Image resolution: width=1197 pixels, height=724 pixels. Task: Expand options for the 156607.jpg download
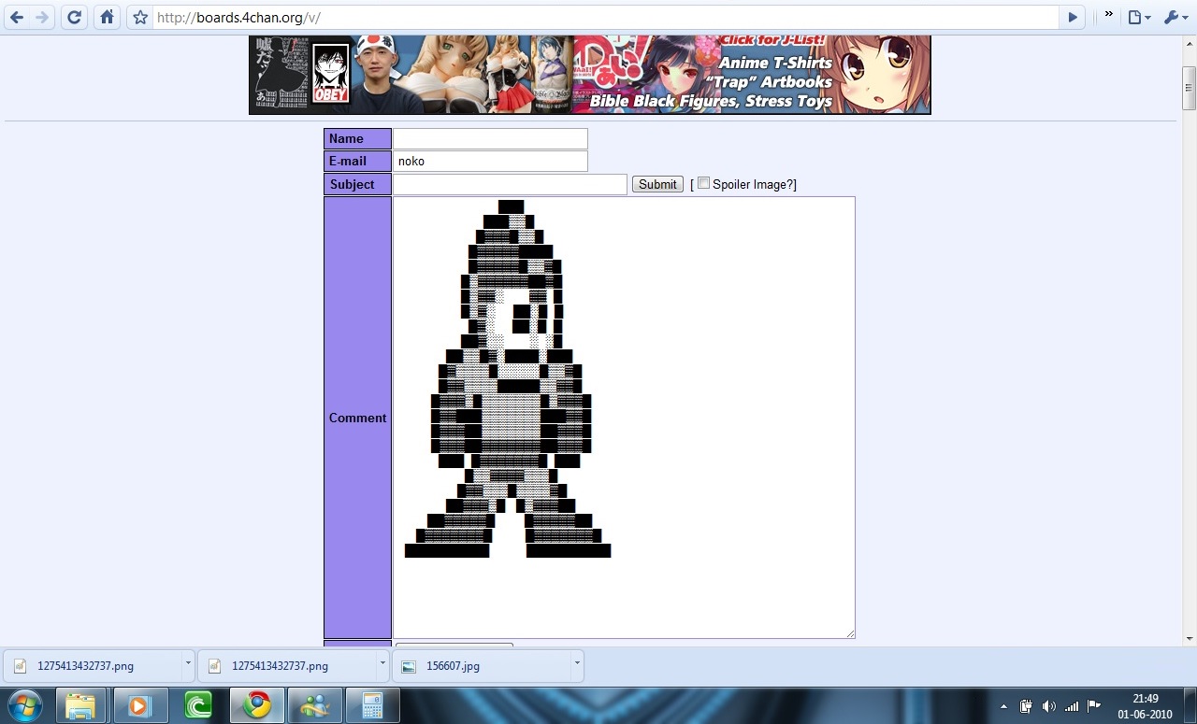tap(577, 663)
